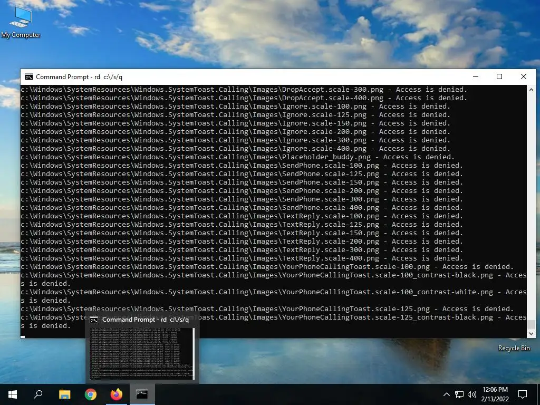Screen dimensions: 540x405
Task: Launch Firefox from taskbar
Action: 117,394
